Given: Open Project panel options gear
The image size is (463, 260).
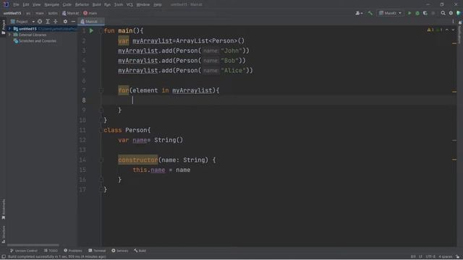Looking at the screenshot, I should pos(65,22).
